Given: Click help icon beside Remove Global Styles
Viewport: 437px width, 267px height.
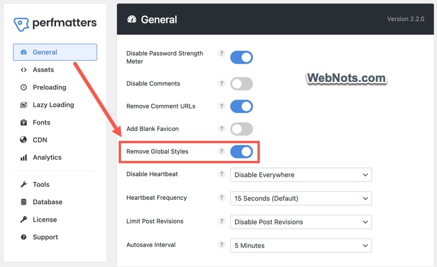Looking at the screenshot, I should tap(222, 151).
